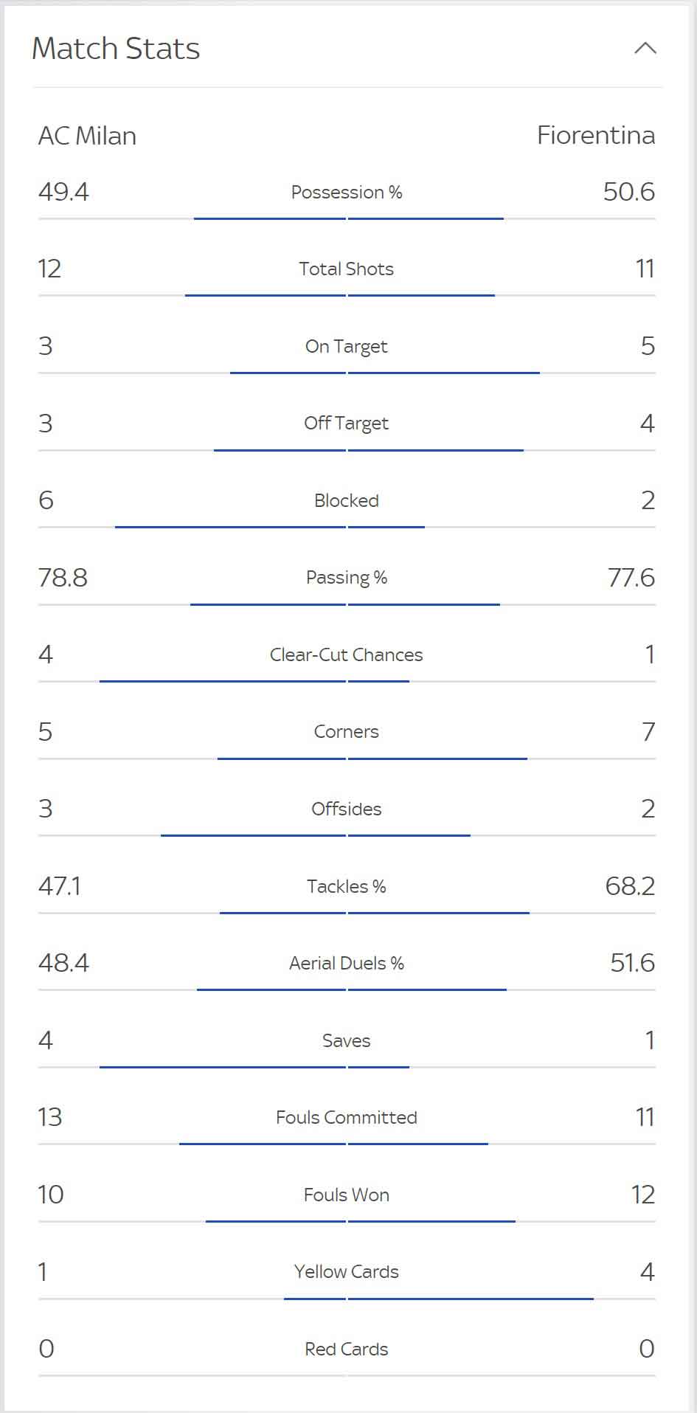Click the Match Stats heading

(x=116, y=49)
